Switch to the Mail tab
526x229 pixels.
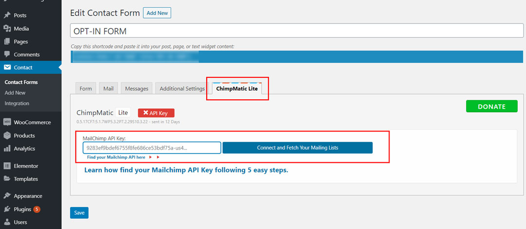[108, 89]
